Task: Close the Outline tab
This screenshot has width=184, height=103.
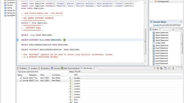Action: [160, 29]
